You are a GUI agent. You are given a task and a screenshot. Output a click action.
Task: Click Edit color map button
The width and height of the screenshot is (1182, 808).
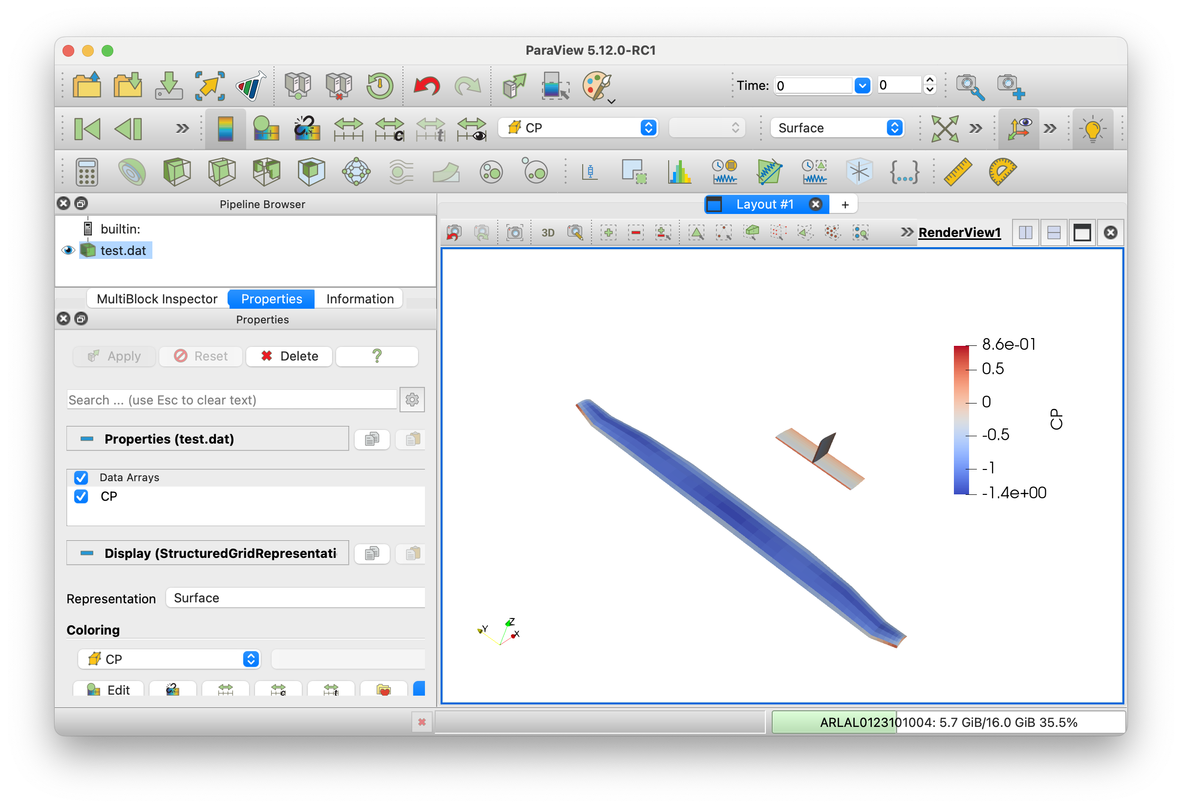(x=108, y=689)
